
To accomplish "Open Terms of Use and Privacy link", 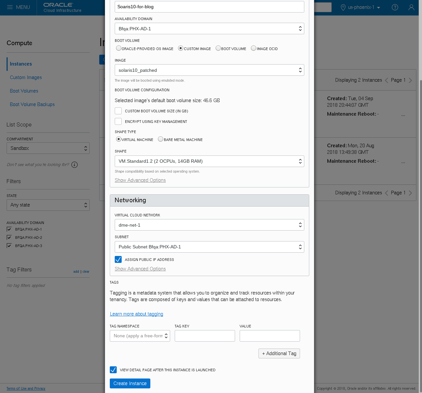I will coord(26,388).
